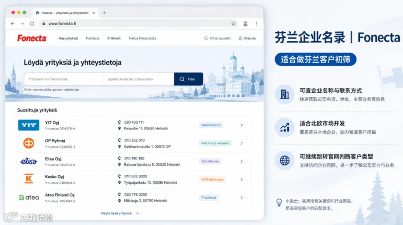Click the location pin in the YIT Oyj row
403x225 pixels.
click(119, 128)
